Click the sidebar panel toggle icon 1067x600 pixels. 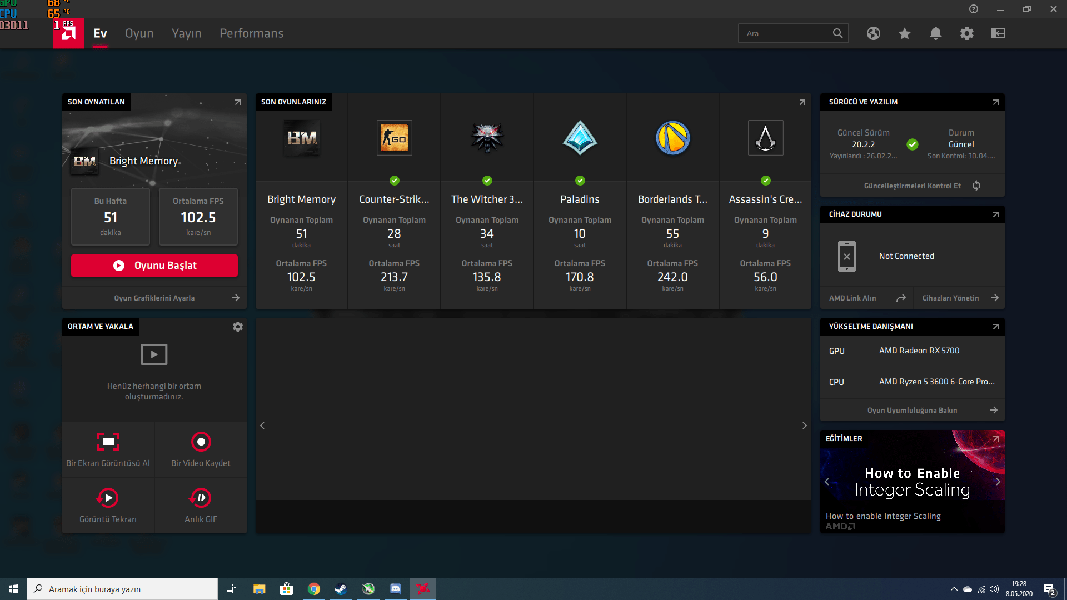point(998,33)
